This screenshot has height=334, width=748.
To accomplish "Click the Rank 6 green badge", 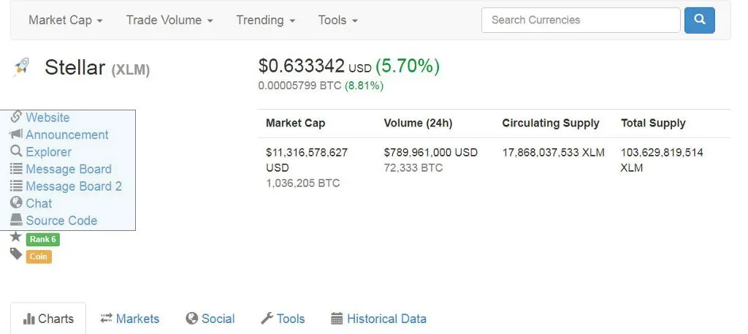I will (x=43, y=239).
